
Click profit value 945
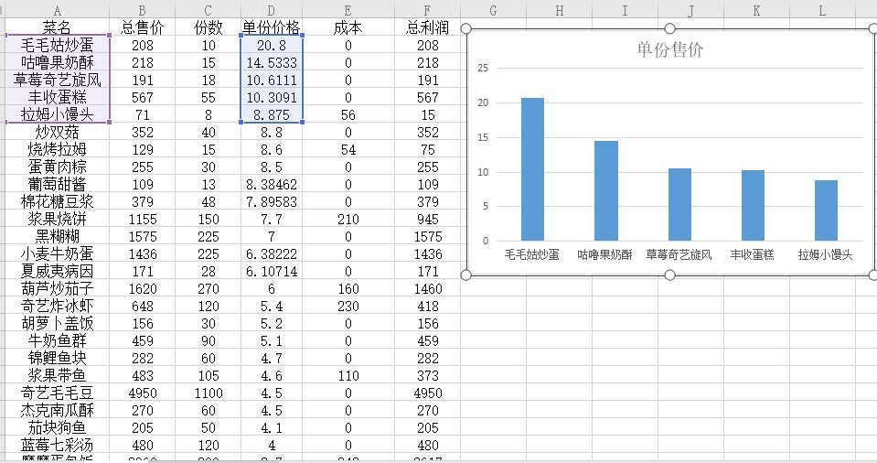tap(427, 219)
